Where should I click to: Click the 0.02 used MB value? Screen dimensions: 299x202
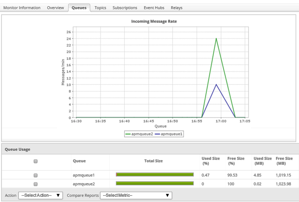(258, 184)
